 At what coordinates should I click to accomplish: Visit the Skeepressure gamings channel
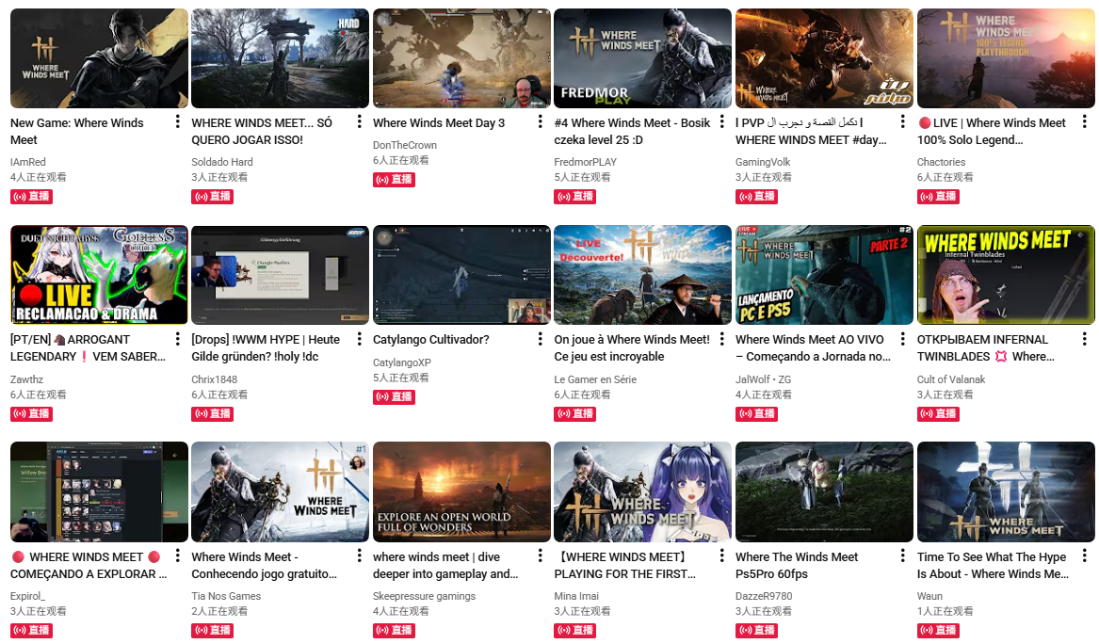click(424, 596)
